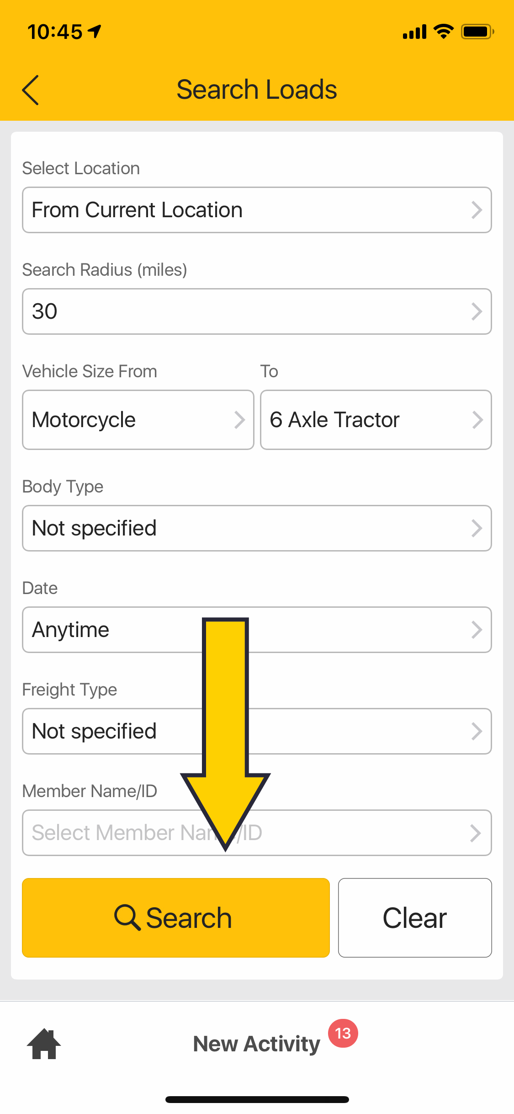Viewport: 514px width, 1114px height.
Task: Tap the home icon in bottom bar
Action: click(44, 1044)
